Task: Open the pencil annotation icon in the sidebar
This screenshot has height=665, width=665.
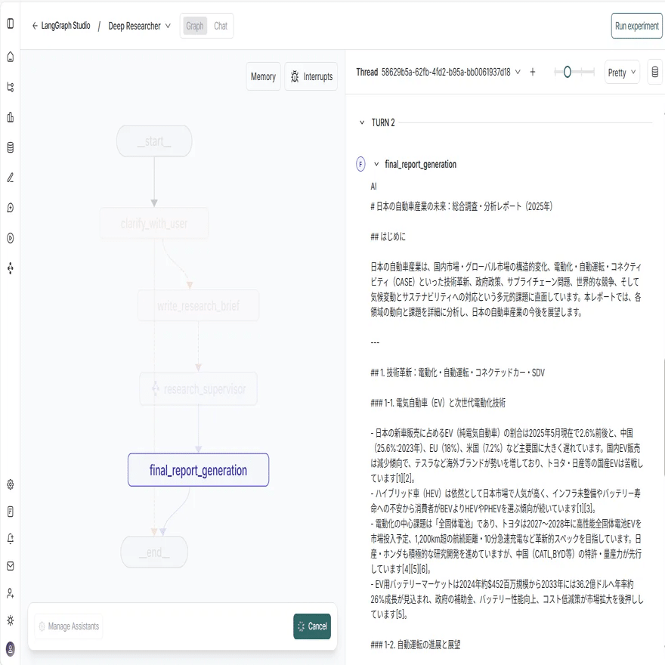Action: tap(11, 178)
